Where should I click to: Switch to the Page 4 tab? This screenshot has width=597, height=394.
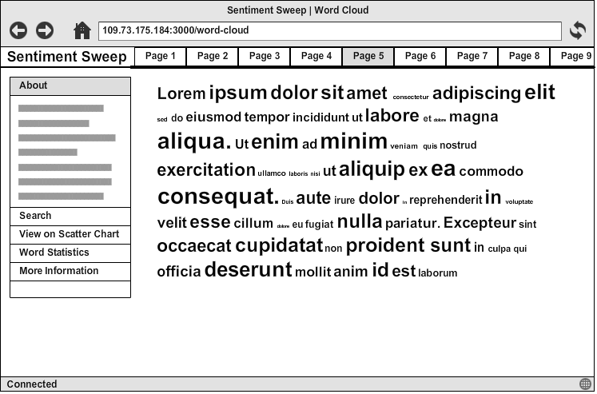pos(316,57)
